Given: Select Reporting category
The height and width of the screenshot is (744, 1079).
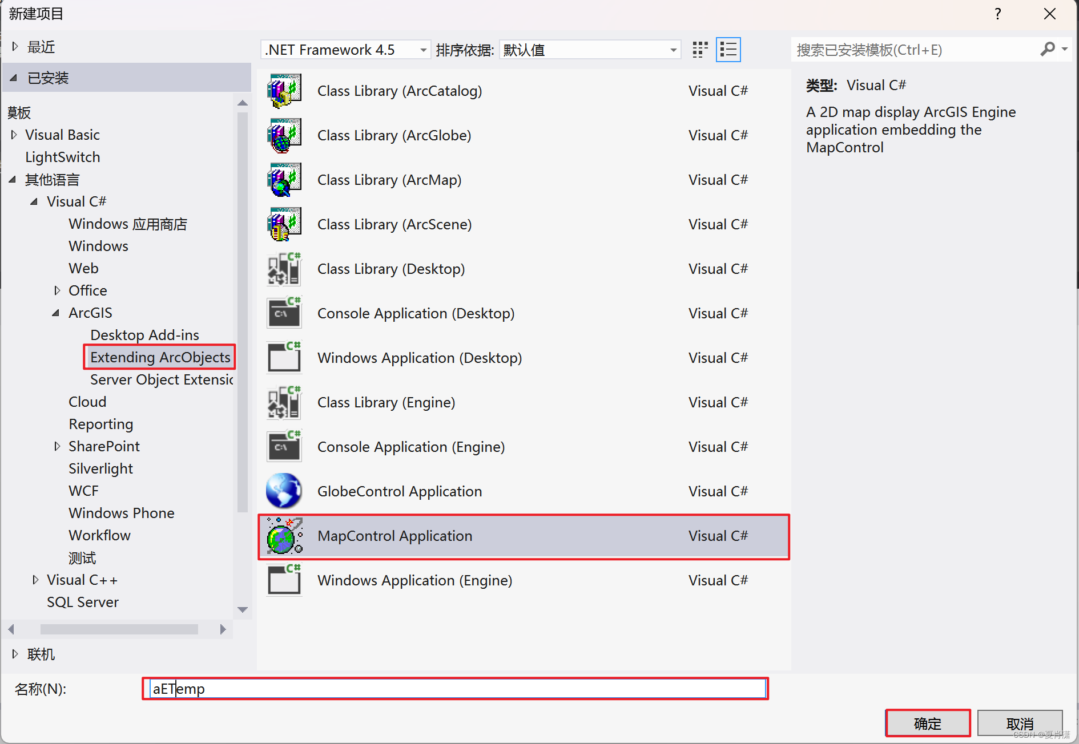Looking at the screenshot, I should 101,424.
